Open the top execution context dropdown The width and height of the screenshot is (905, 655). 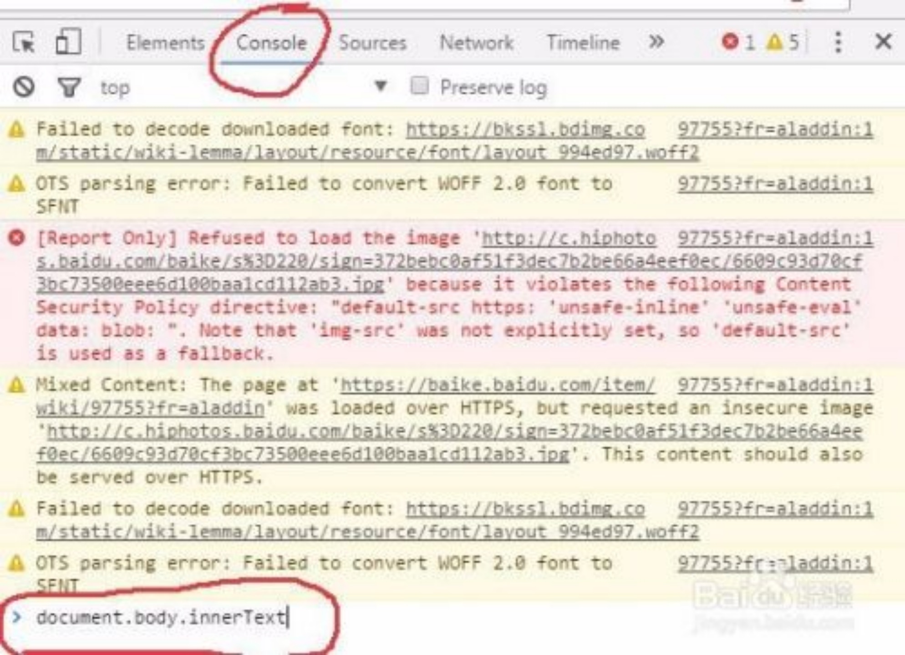(244, 87)
